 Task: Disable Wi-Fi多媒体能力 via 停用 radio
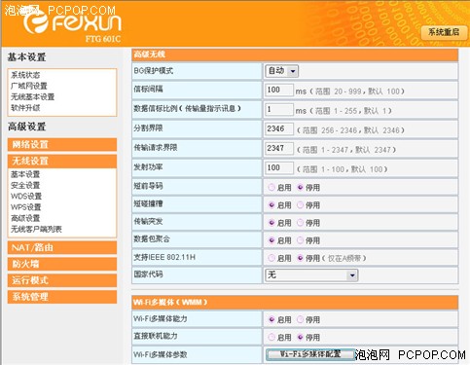point(300,319)
